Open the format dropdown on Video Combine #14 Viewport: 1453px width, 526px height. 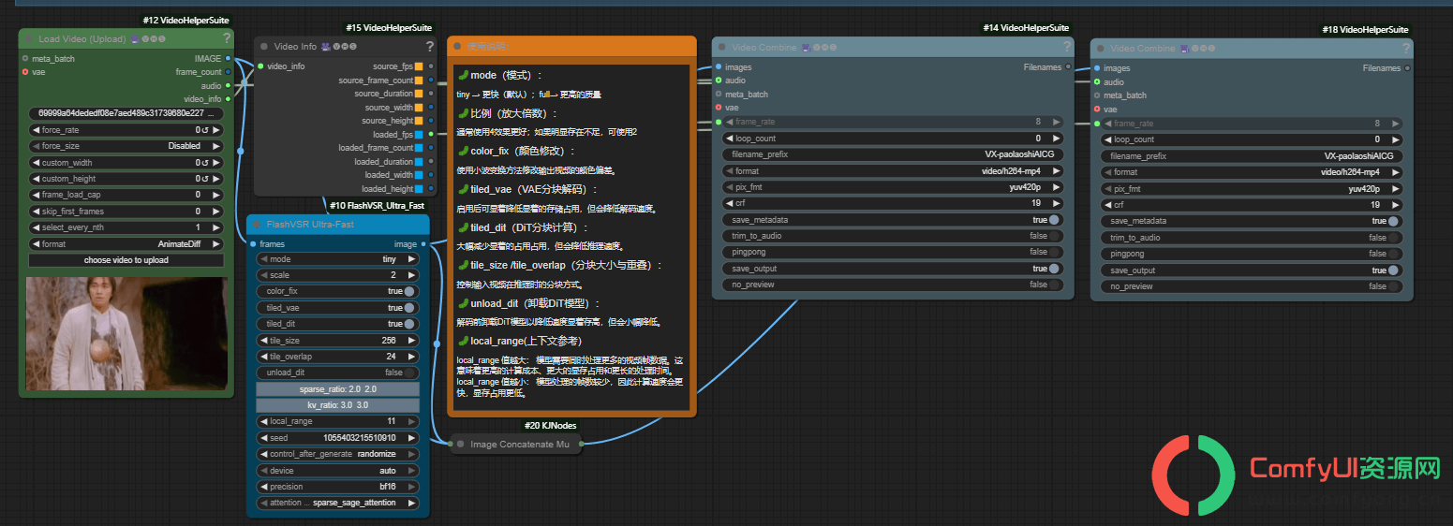point(893,171)
